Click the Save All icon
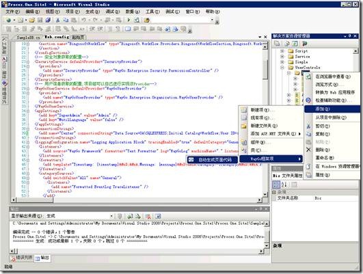The width and height of the screenshot is (363, 274). point(48,20)
